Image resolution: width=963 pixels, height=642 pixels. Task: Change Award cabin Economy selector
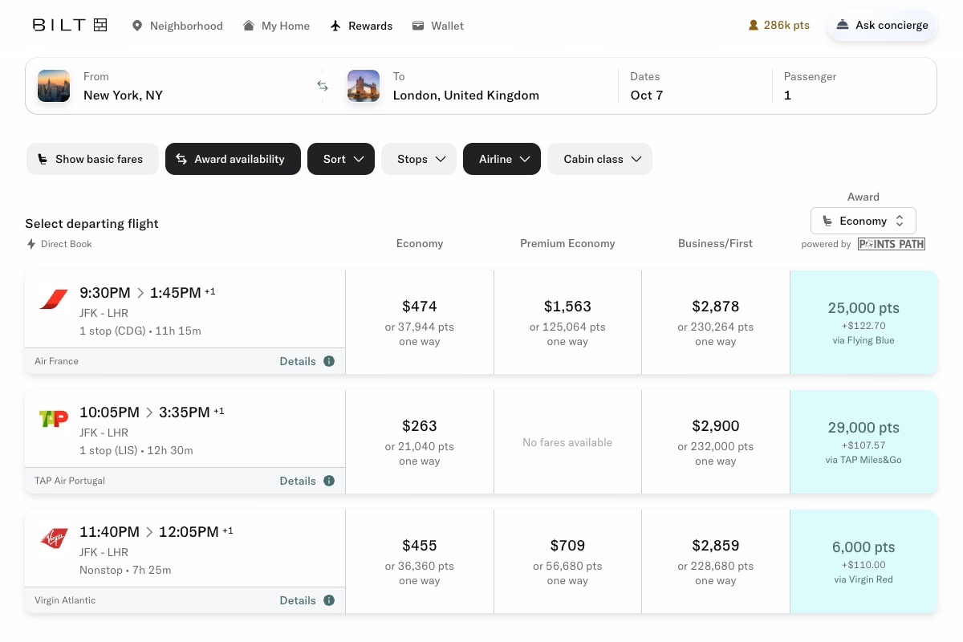(863, 221)
